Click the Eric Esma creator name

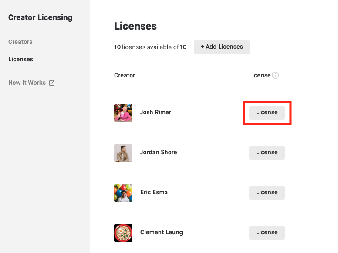pos(154,192)
